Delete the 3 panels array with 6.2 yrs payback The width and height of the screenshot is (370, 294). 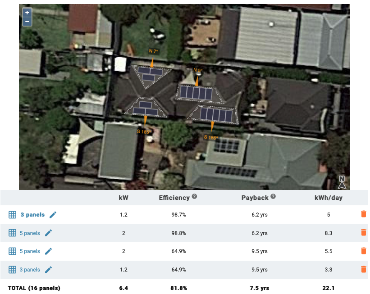tap(364, 214)
